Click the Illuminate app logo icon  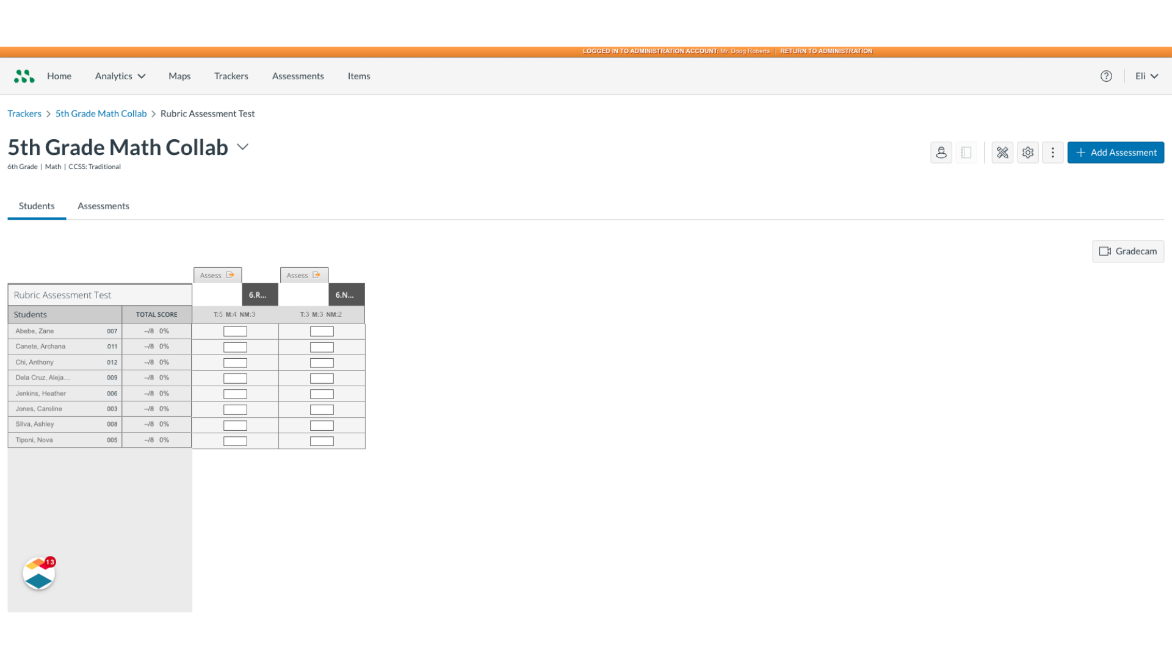pyautogui.click(x=24, y=75)
